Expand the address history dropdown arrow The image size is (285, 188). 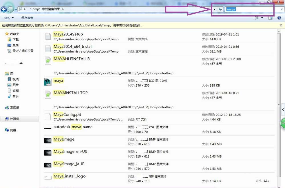[x=215, y=9]
